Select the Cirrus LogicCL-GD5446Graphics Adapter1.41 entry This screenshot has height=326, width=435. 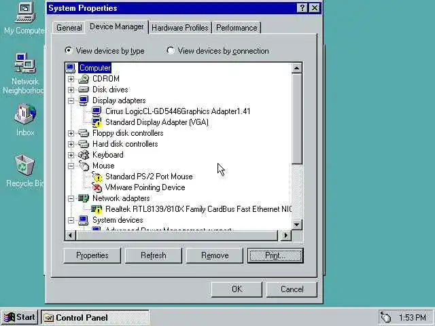pos(177,111)
